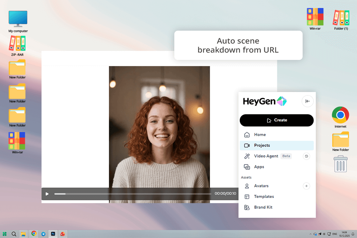The height and width of the screenshot is (238, 357).
Task: Click the Home house icon
Action: coord(247,135)
